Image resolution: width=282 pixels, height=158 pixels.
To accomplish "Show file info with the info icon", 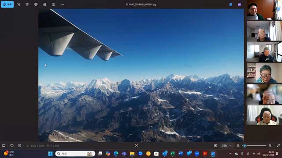I will pyautogui.click(x=19, y=146).
